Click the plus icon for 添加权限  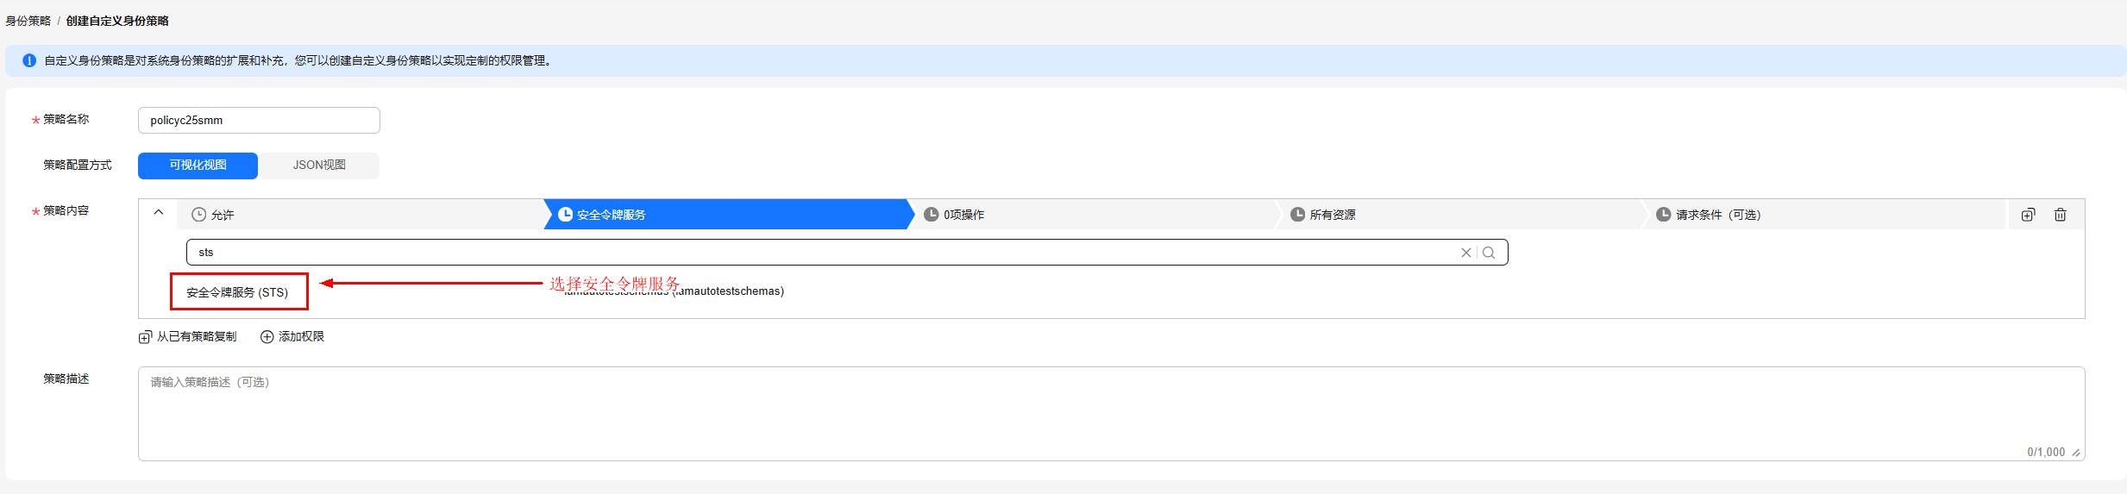(x=267, y=337)
